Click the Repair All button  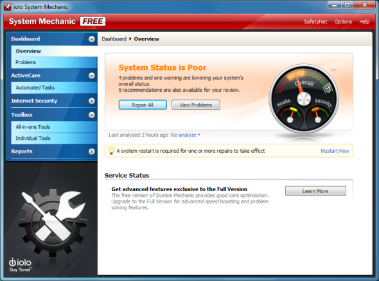(143, 105)
